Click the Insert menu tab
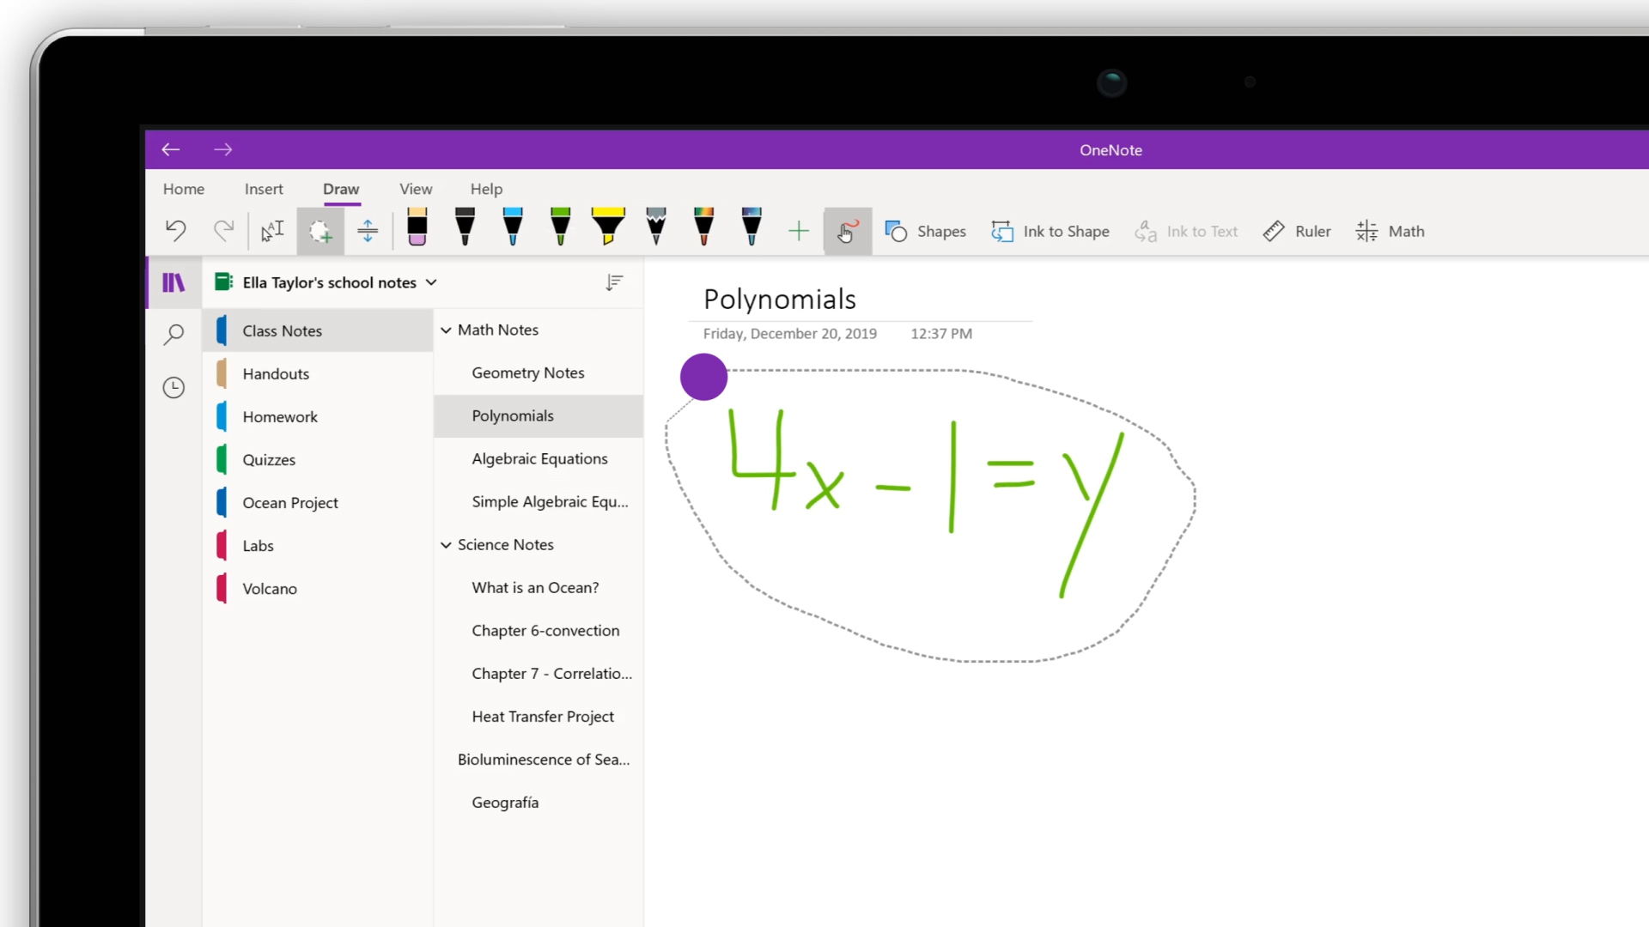The height and width of the screenshot is (927, 1649). coord(264,189)
